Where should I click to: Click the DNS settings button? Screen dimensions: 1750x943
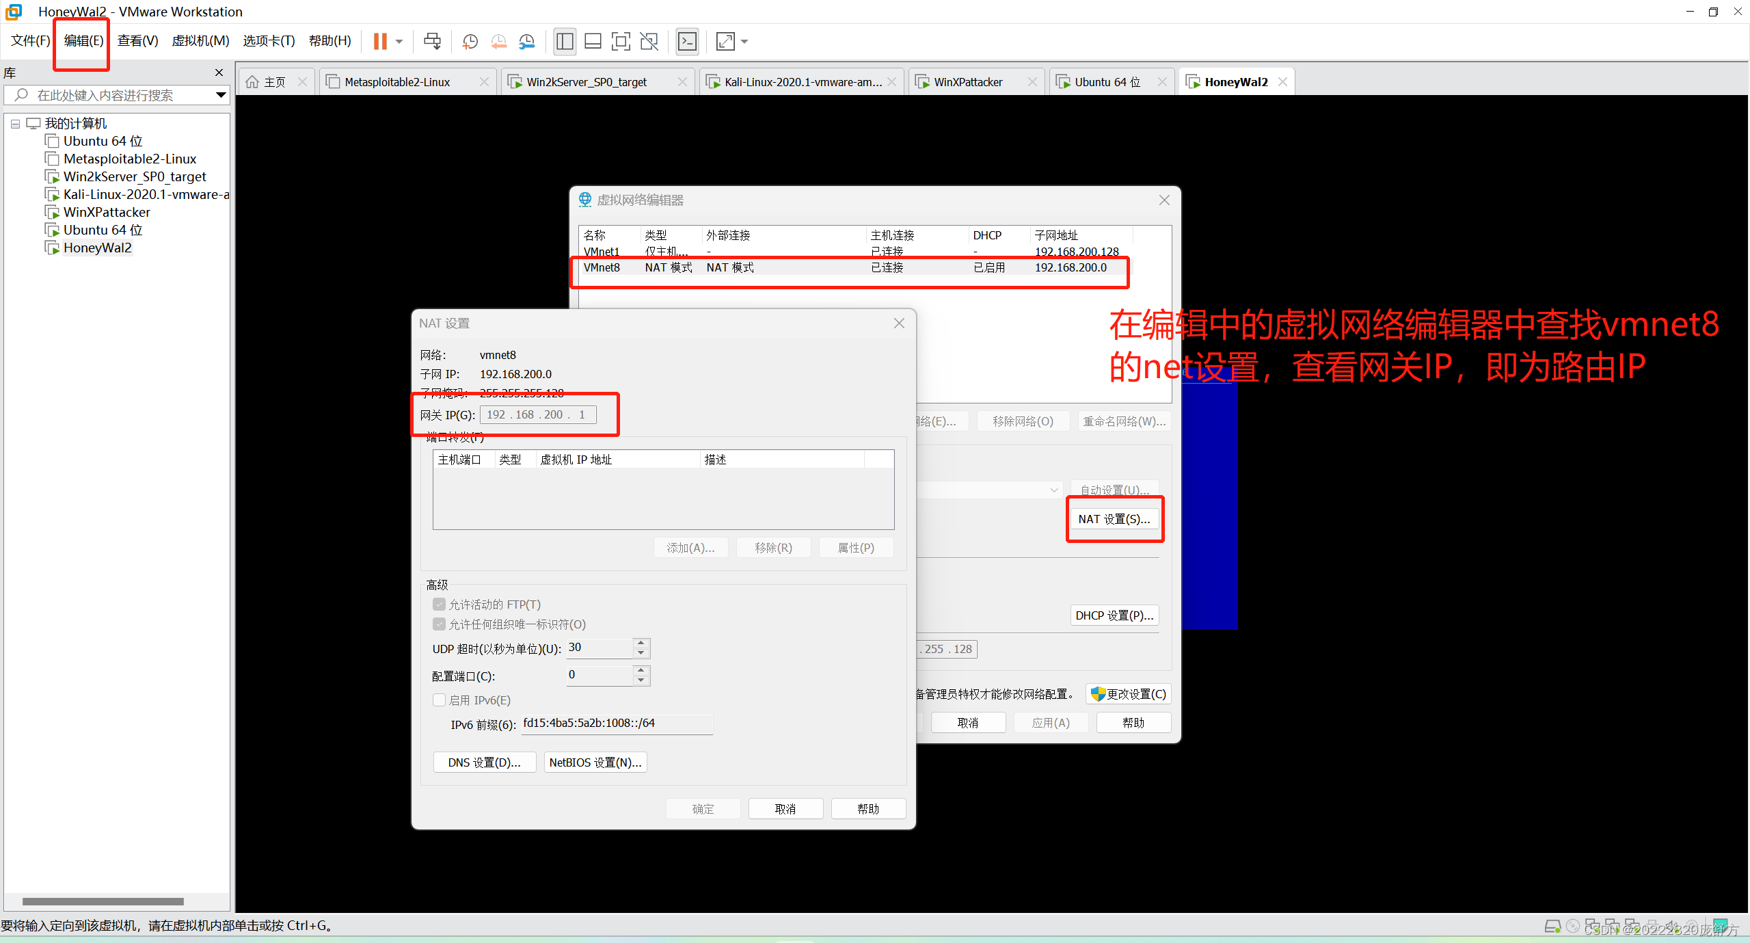point(484,762)
